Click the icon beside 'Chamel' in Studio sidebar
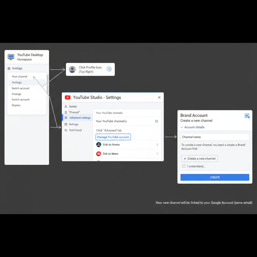 tap(66, 112)
